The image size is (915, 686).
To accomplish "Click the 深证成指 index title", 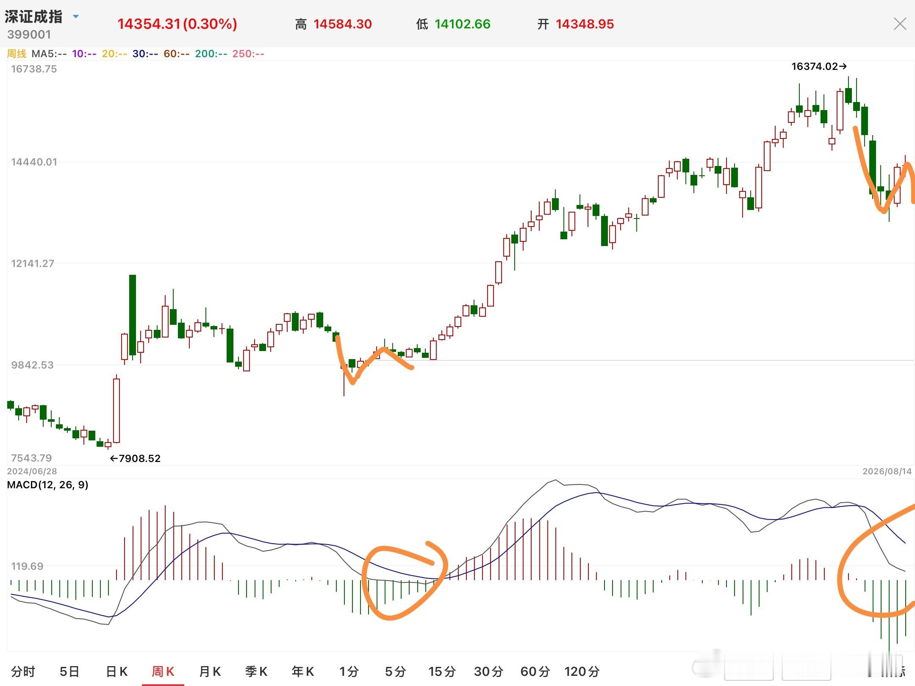I will 33,17.
